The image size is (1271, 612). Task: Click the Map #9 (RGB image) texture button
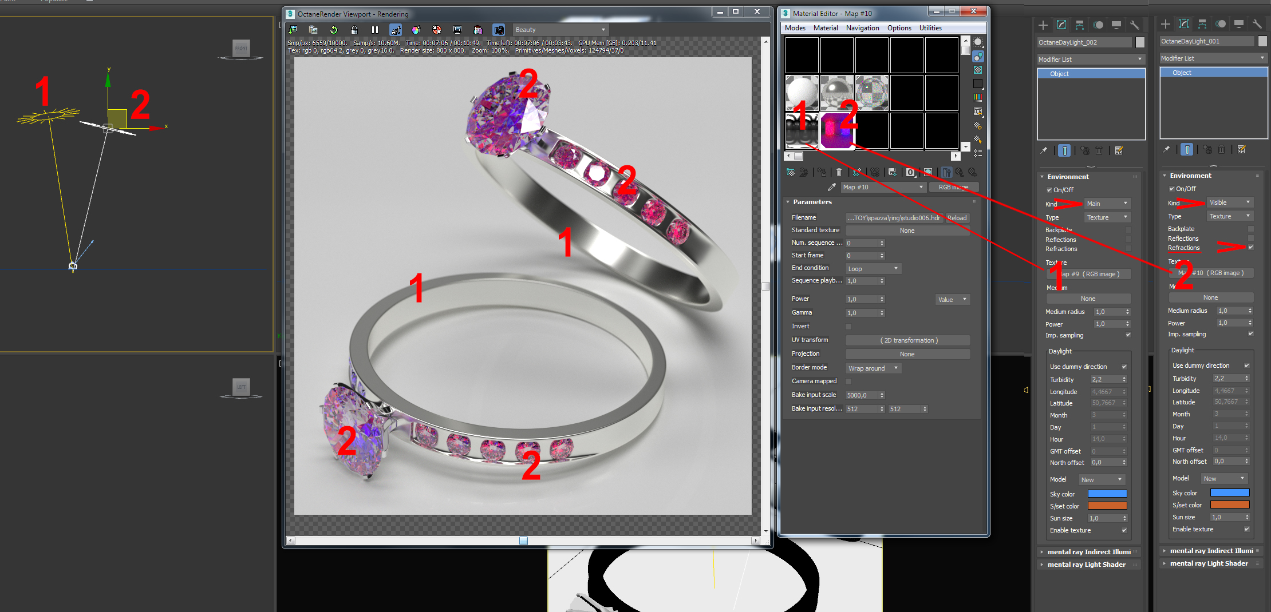pos(1089,274)
